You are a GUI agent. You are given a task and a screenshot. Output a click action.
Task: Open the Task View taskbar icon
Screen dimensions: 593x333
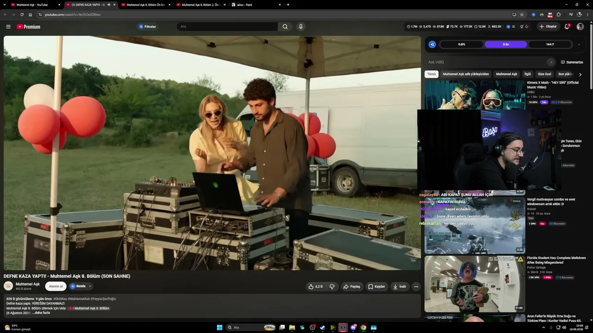pyautogui.click(x=282, y=327)
